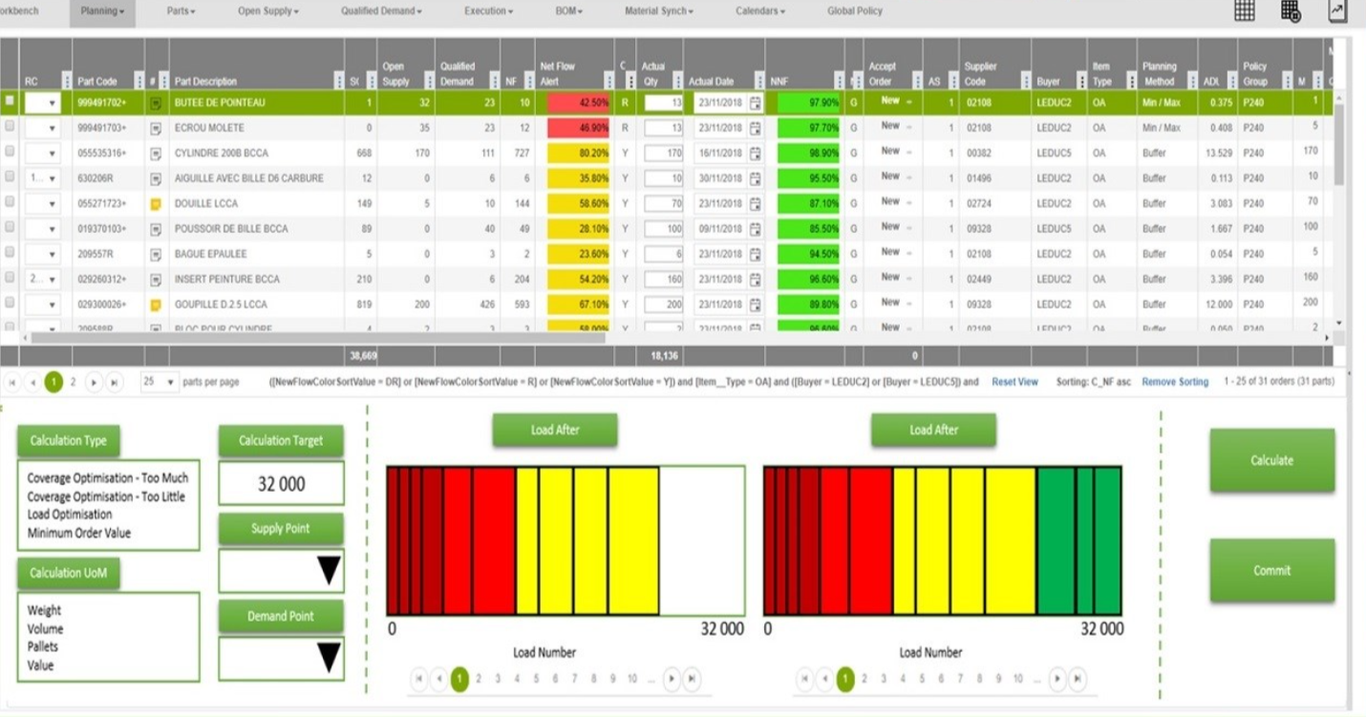The width and height of the screenshot is (1366, 717).
Task: Tick the checkbox for CYLINDRE 200B BCCA
Action: [x=10, y=151]
